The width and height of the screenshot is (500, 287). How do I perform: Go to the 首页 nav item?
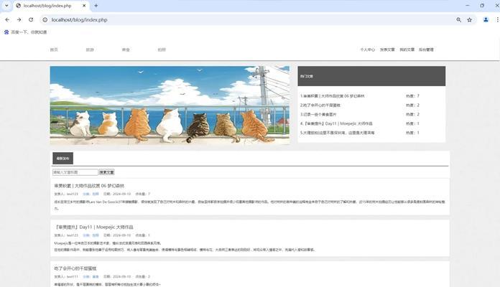point(54,50)
